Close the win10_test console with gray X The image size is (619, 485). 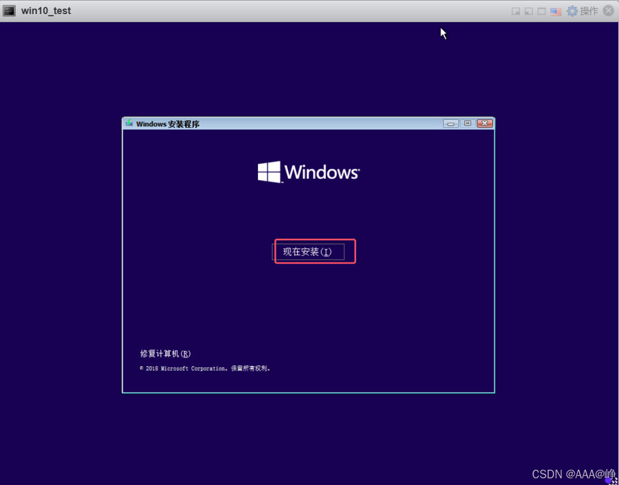coord(608,11)
